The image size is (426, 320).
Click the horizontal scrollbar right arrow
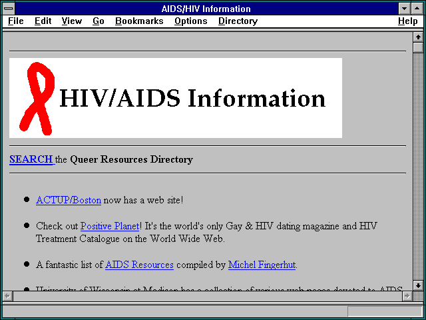tap(407, 296)
